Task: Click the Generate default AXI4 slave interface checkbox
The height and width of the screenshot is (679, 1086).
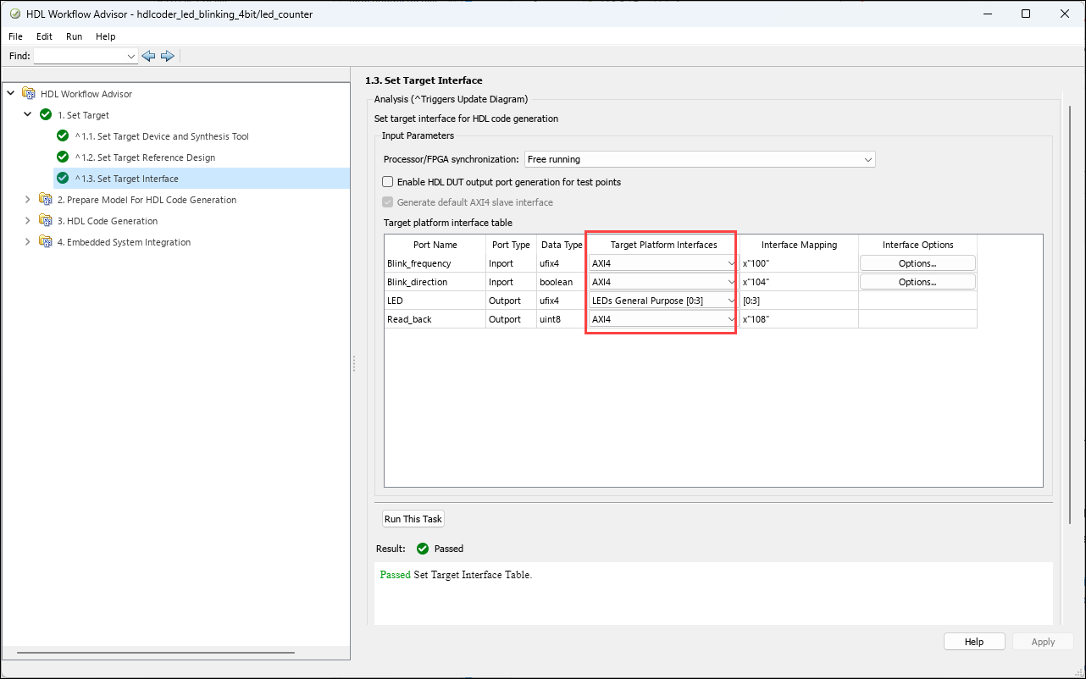Action: (388, 202)
